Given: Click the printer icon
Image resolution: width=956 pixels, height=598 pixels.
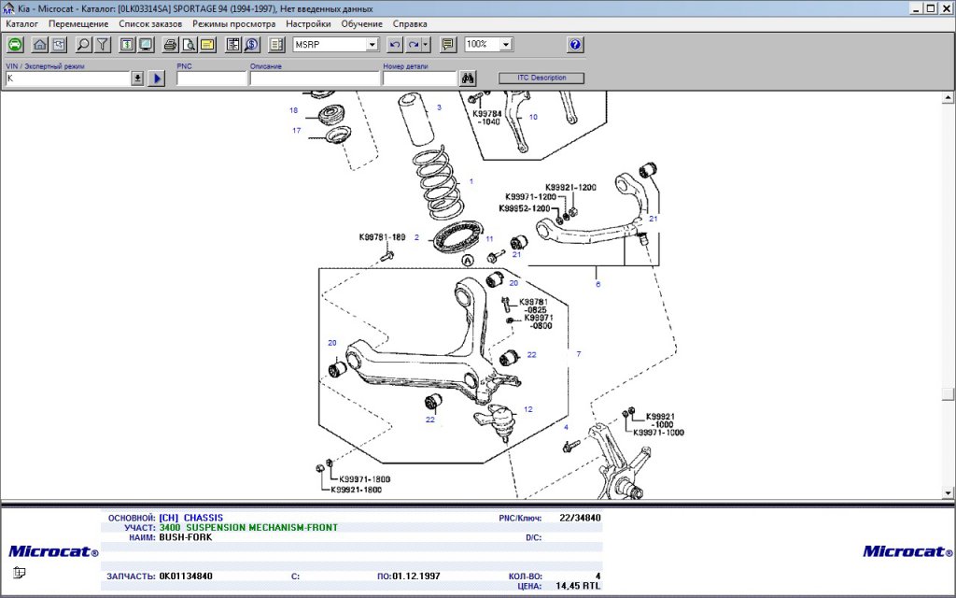Looking at the screenshot, I should pos(170,44).
